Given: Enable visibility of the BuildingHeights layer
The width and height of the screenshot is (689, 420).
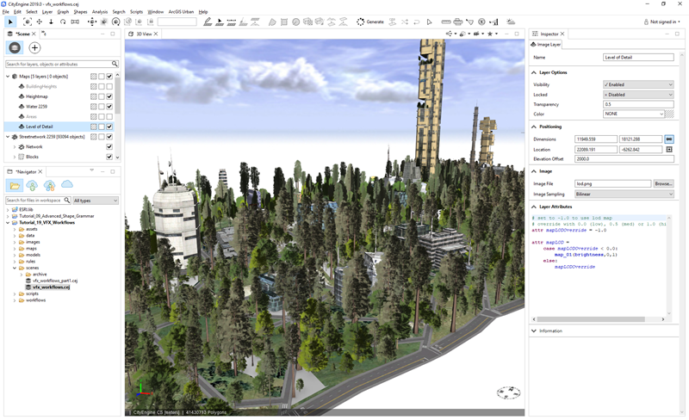Looking at the screenshot, I should tap(109, 87).
